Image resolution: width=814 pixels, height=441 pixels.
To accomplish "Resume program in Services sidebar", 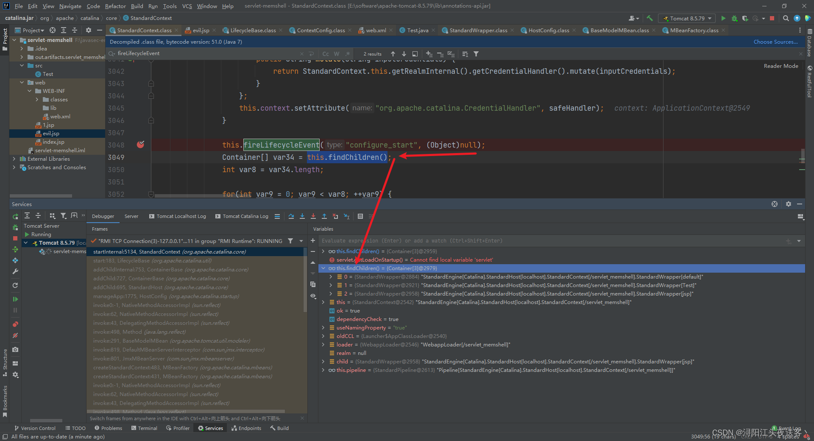I will click(15, 299).
